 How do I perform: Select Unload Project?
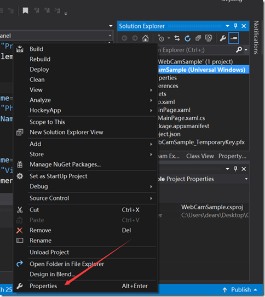pos(49,252)
